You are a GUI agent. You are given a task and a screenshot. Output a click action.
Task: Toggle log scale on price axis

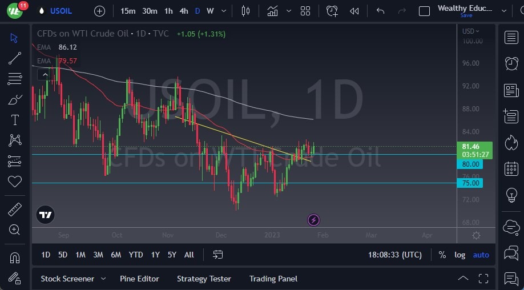(459, 255)
